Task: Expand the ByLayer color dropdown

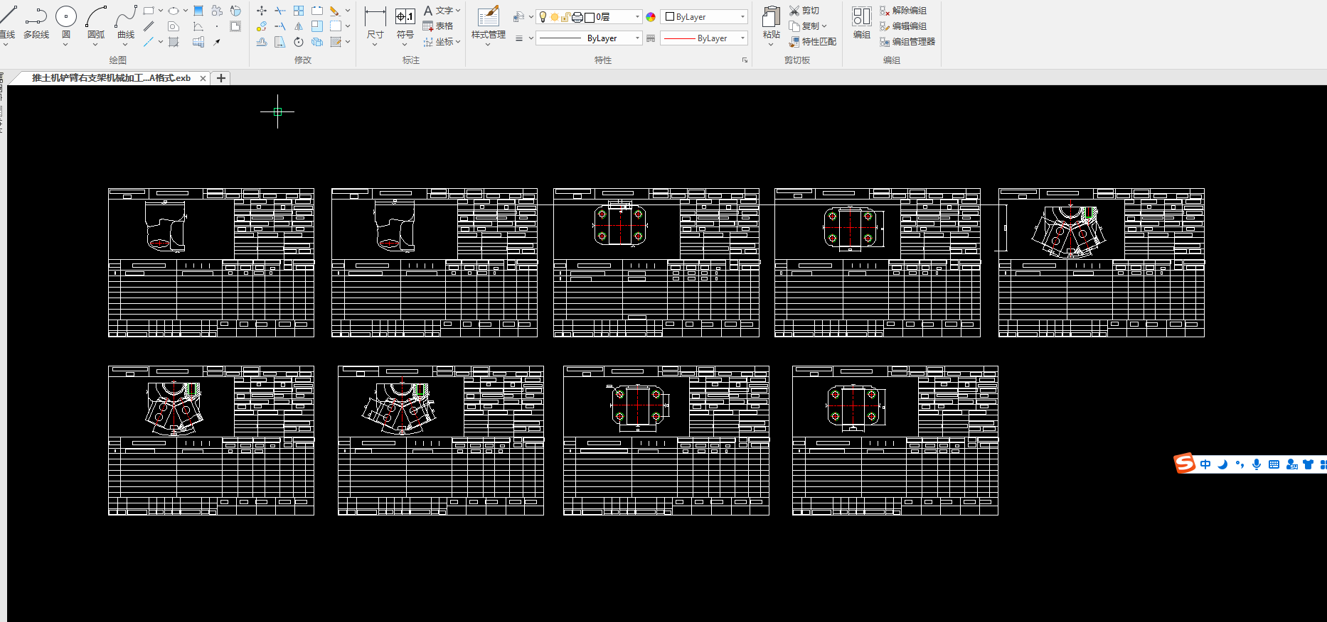Action: coord(704,16)
